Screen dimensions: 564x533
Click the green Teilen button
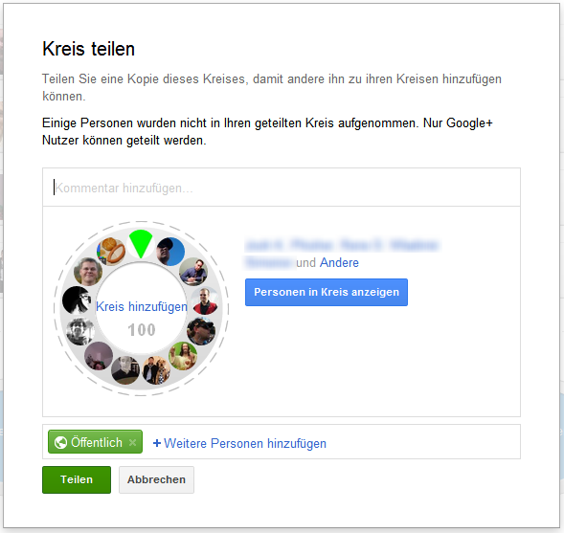point(77,479)
